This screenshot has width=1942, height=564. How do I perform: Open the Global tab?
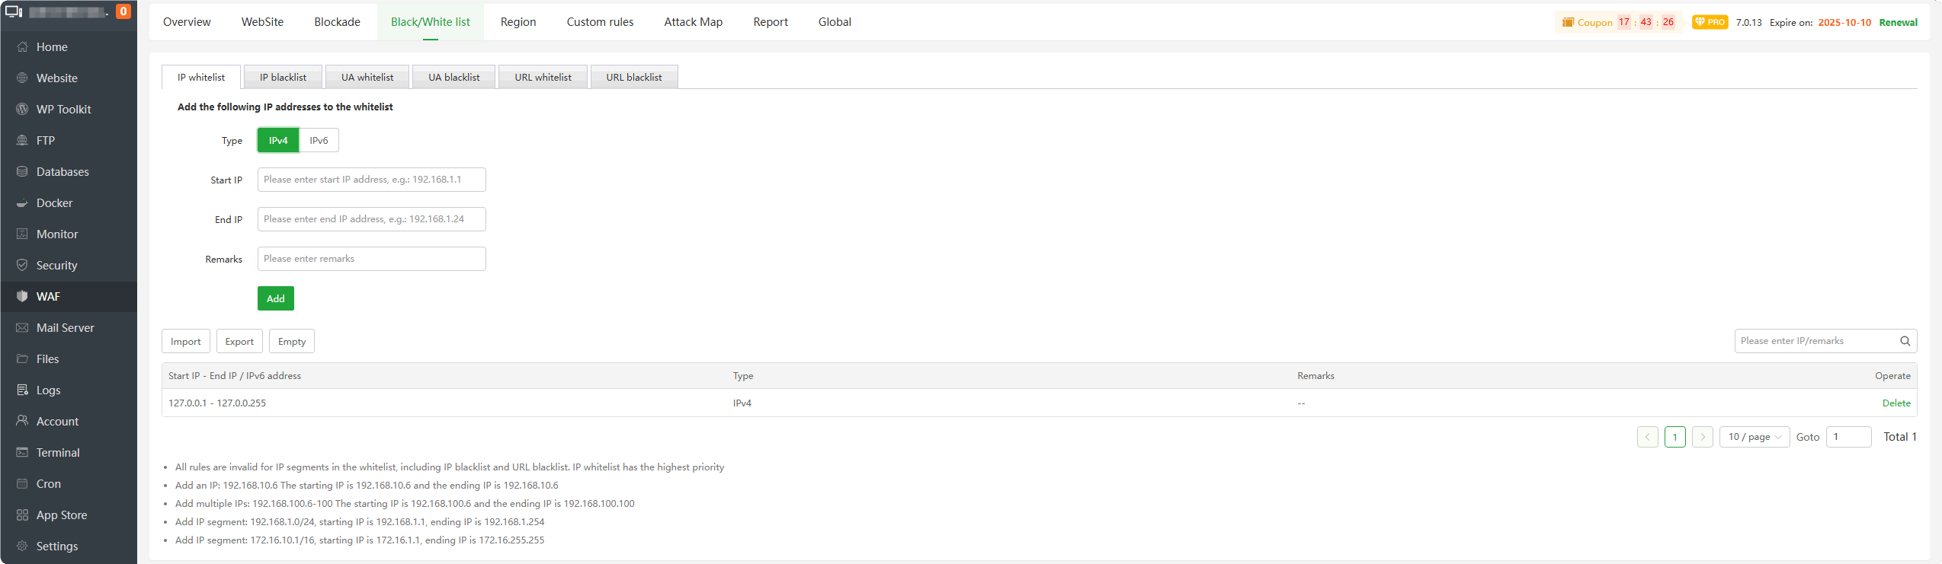835,22
